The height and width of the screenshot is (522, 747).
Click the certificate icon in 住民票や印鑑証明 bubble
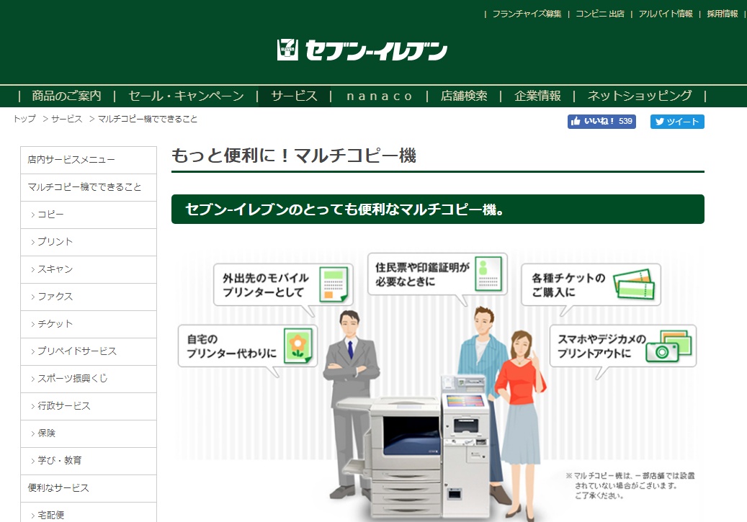(x=488, y=274)
